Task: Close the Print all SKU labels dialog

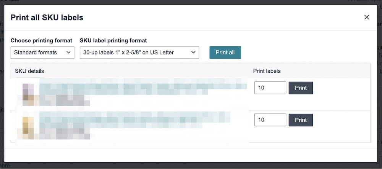Action: point(367,17)
